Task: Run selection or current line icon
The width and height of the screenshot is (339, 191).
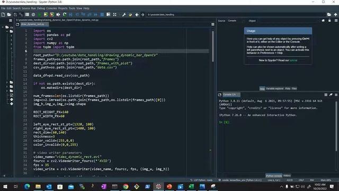Action: click(58, 14)
